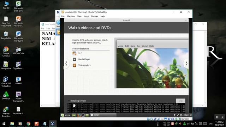
Task: Open the View menu in VirtualBox
Action: 79,17
